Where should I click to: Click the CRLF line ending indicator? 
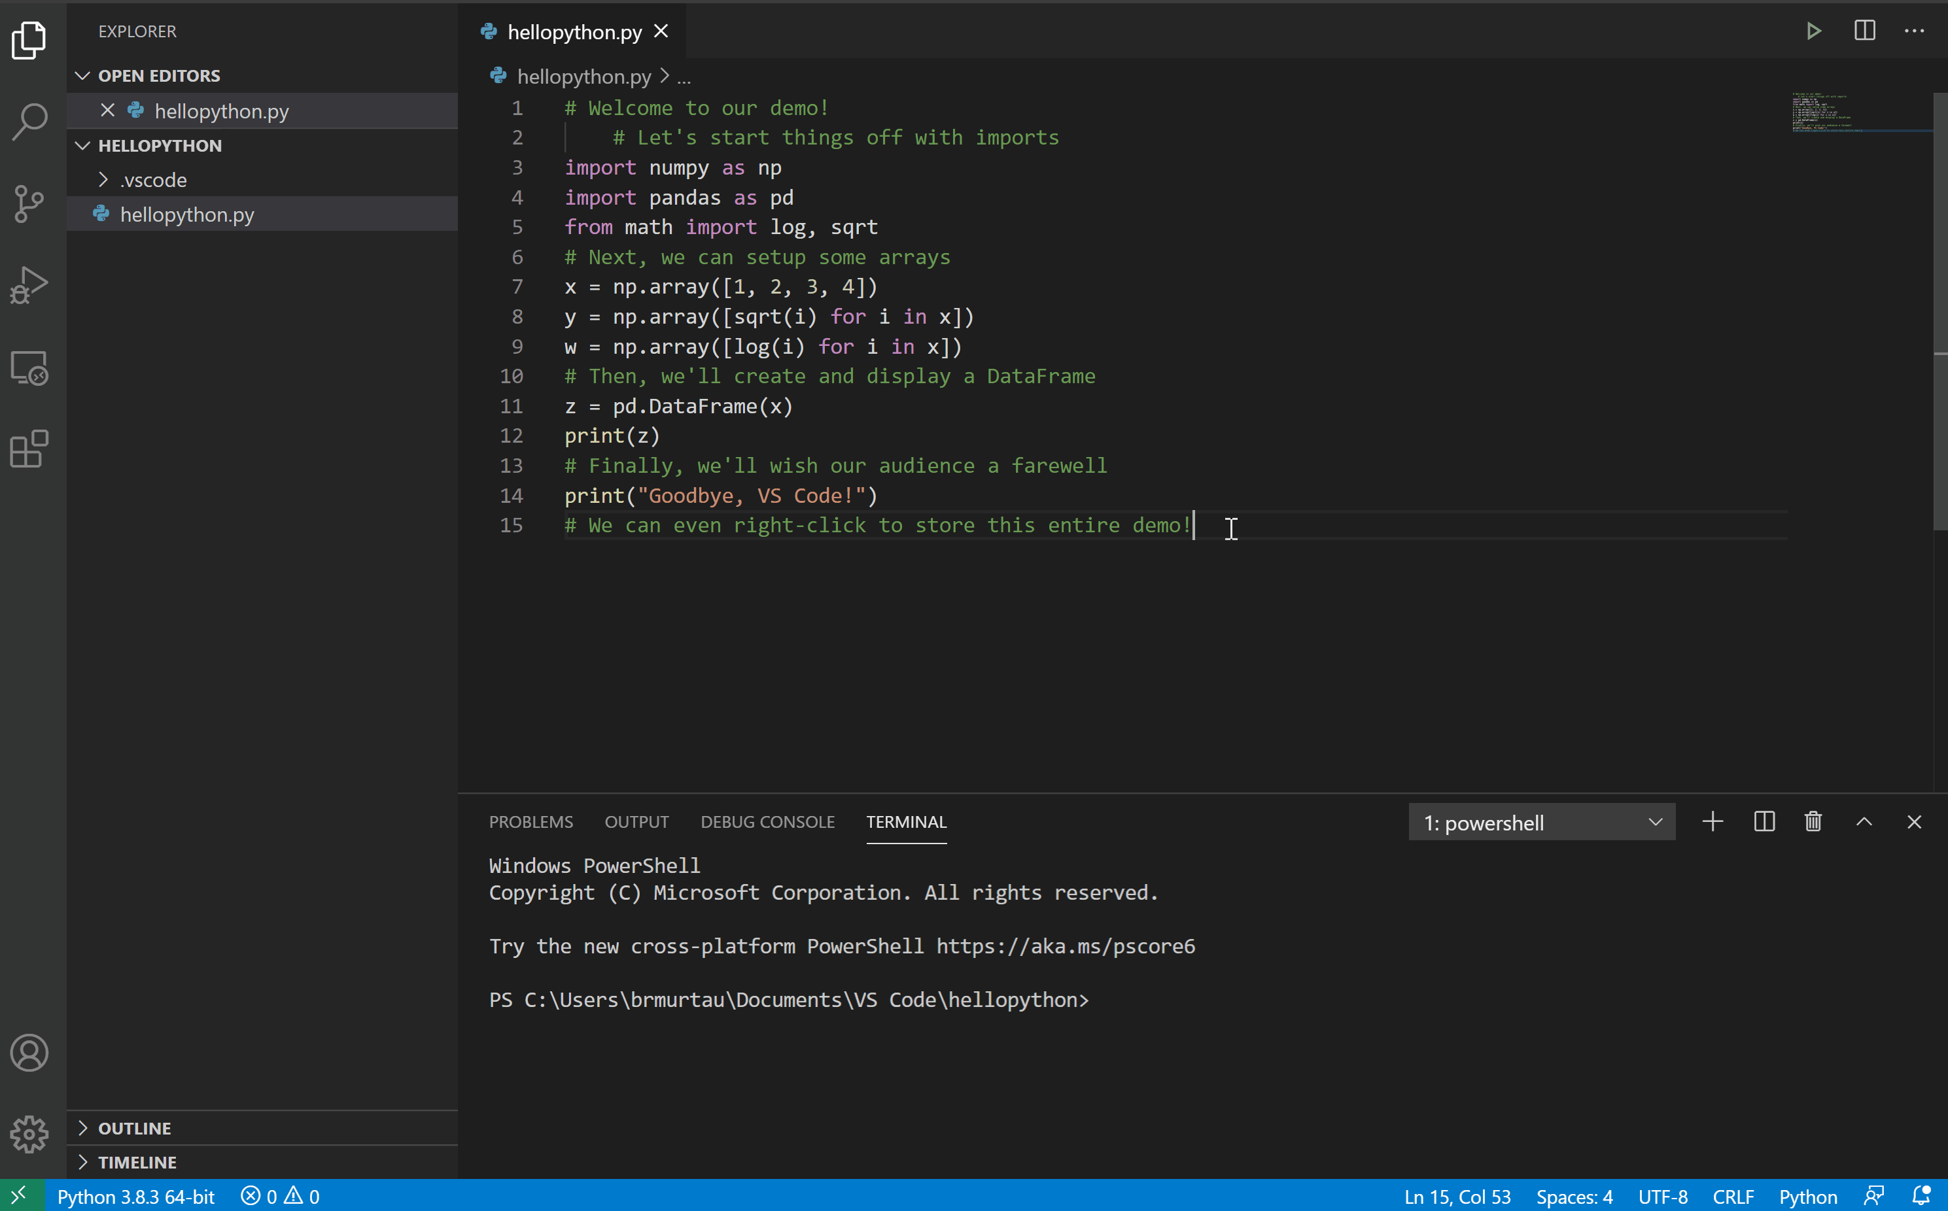tap(1733, 1197)
